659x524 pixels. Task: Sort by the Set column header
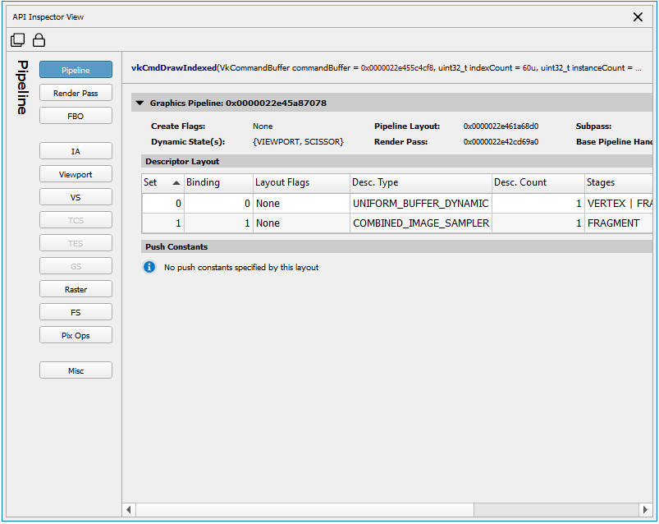pos(162,182)
